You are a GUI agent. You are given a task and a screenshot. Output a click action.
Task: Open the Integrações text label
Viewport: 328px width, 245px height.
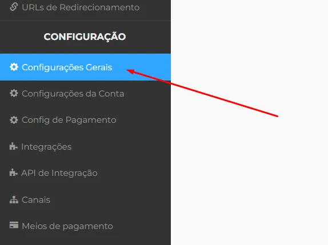46,147
